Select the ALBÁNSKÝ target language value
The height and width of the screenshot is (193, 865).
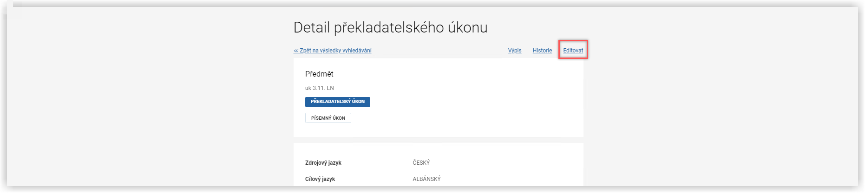(426, 179)
